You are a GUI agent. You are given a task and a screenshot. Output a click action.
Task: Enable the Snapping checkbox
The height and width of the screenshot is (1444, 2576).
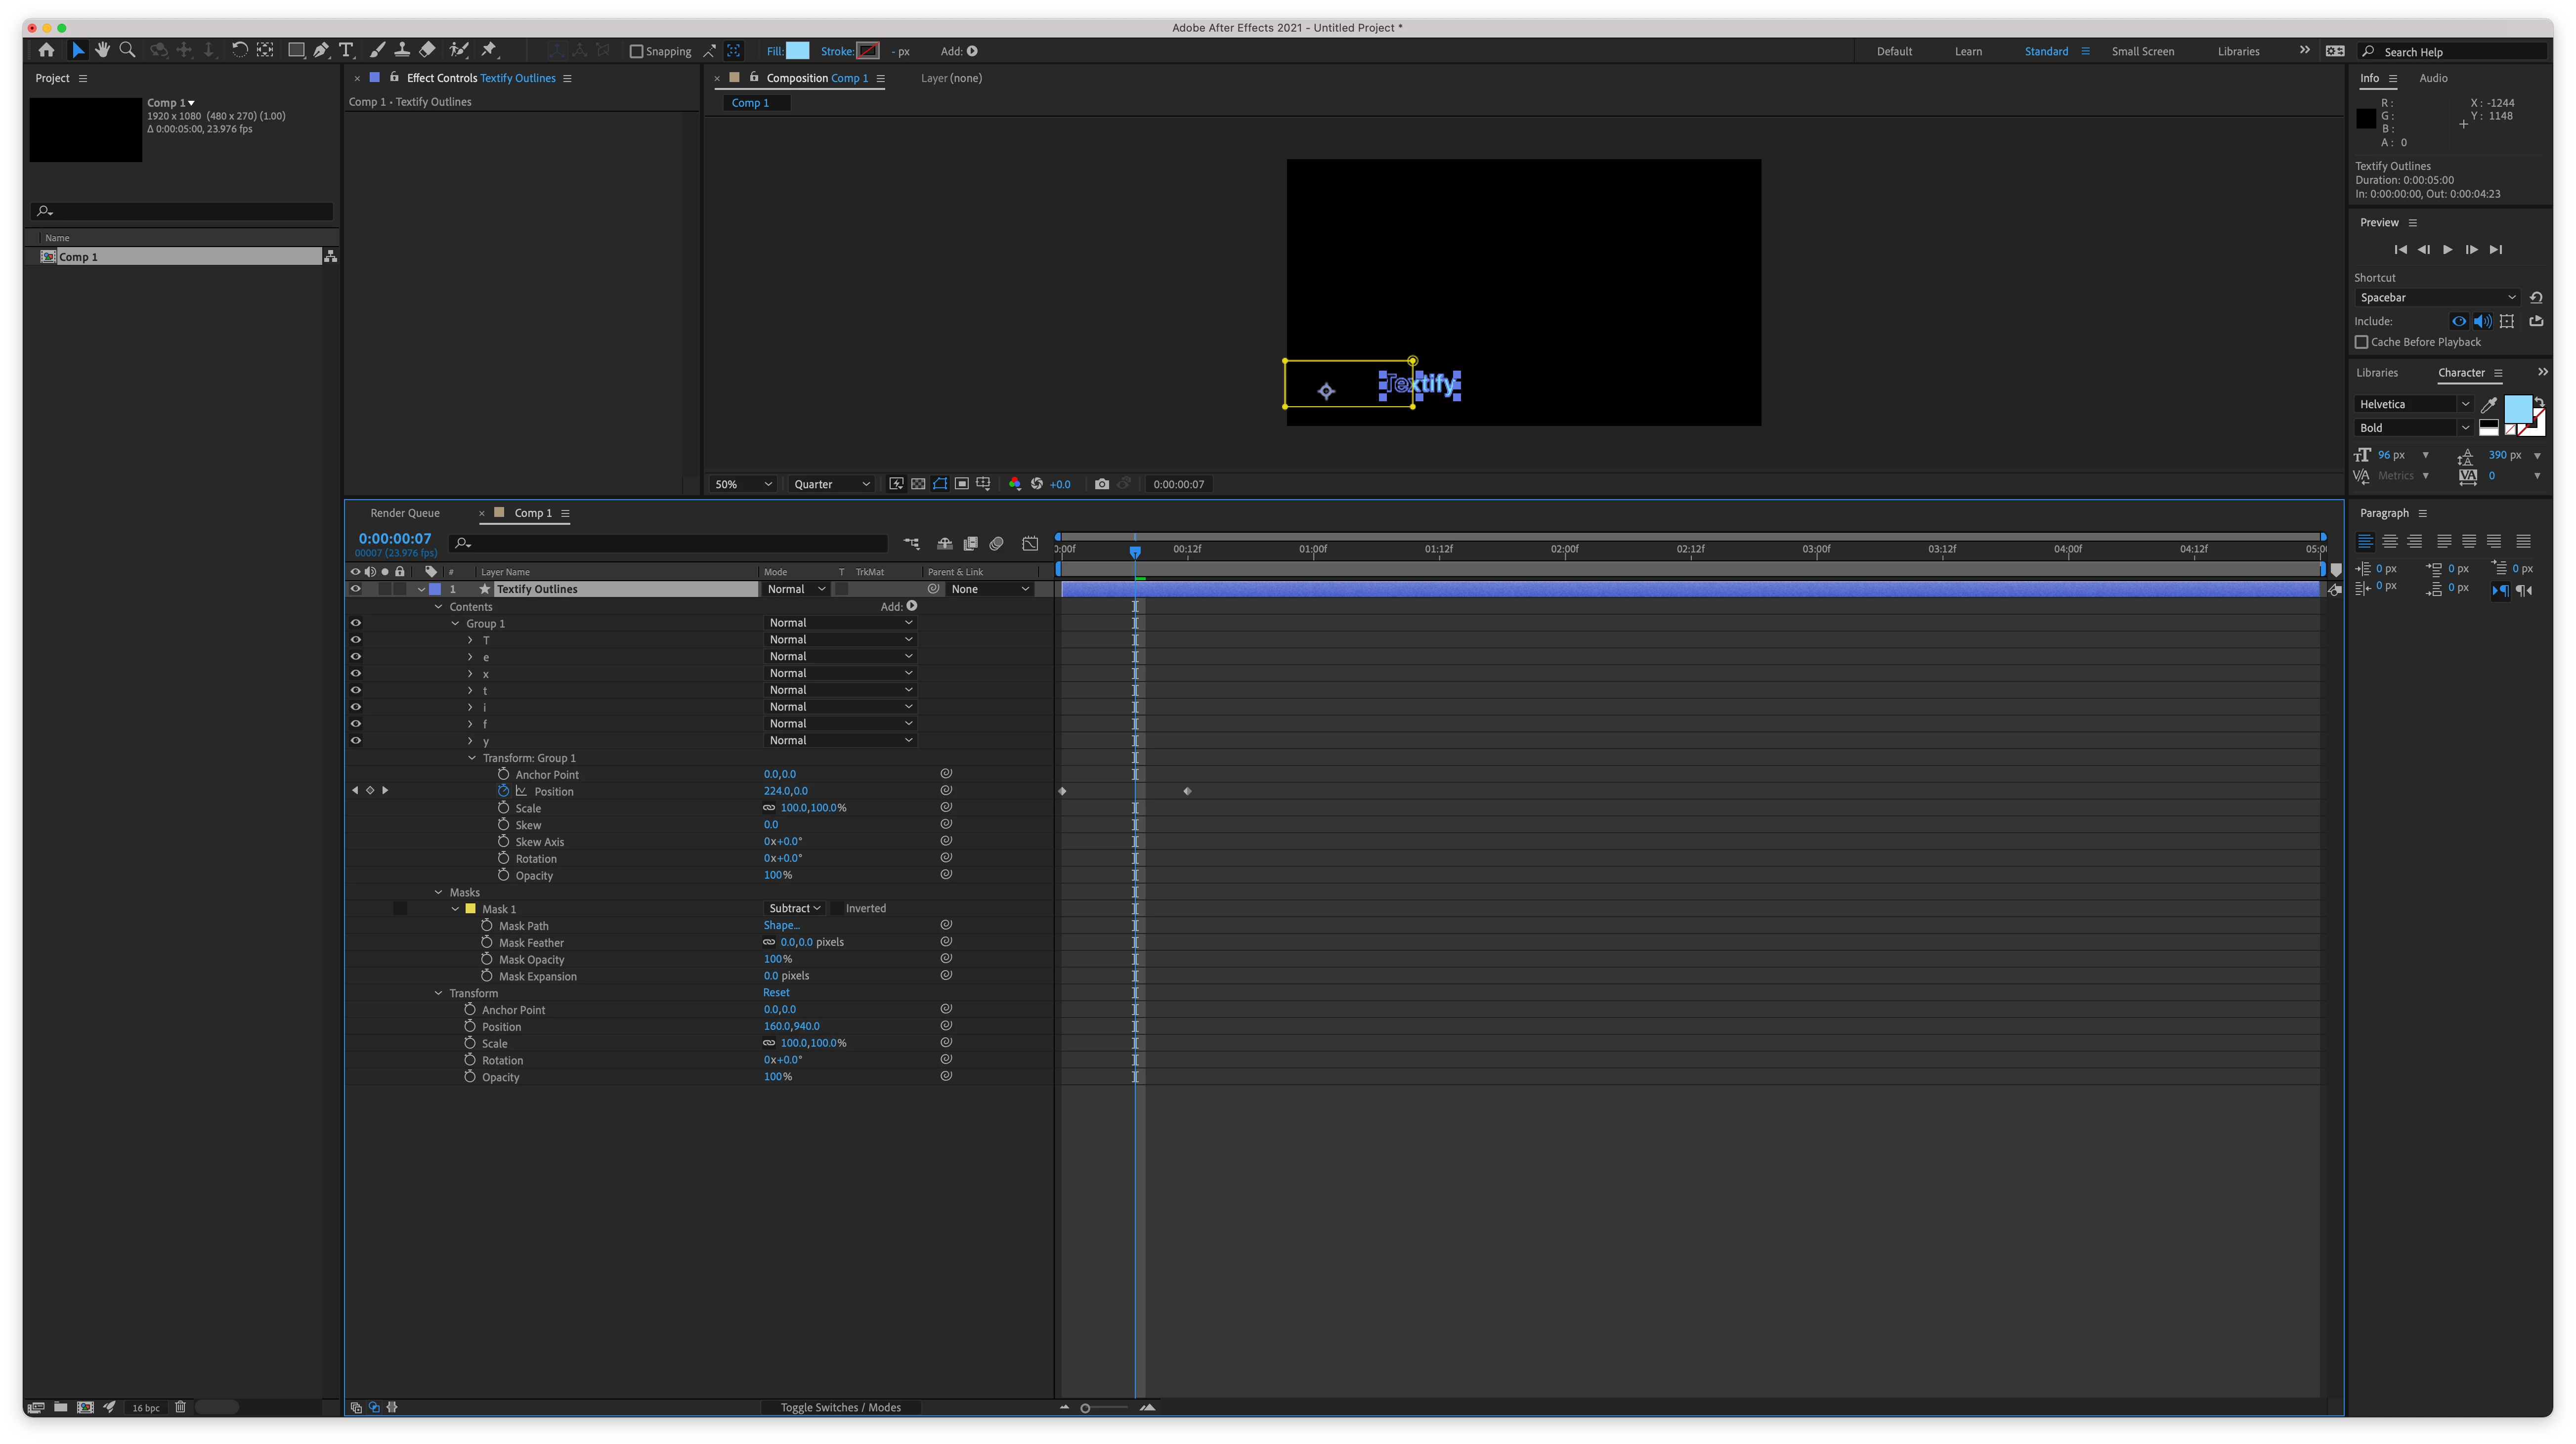pos(636,51)
